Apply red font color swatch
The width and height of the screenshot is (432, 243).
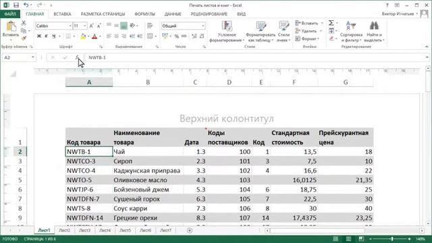click(x=94, y=36)
